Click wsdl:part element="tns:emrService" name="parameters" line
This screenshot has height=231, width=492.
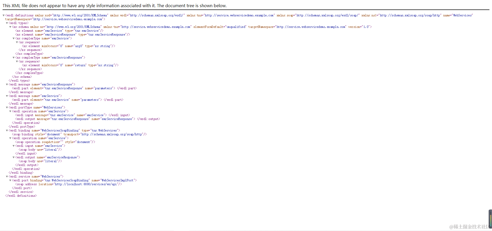click(68, 100)
